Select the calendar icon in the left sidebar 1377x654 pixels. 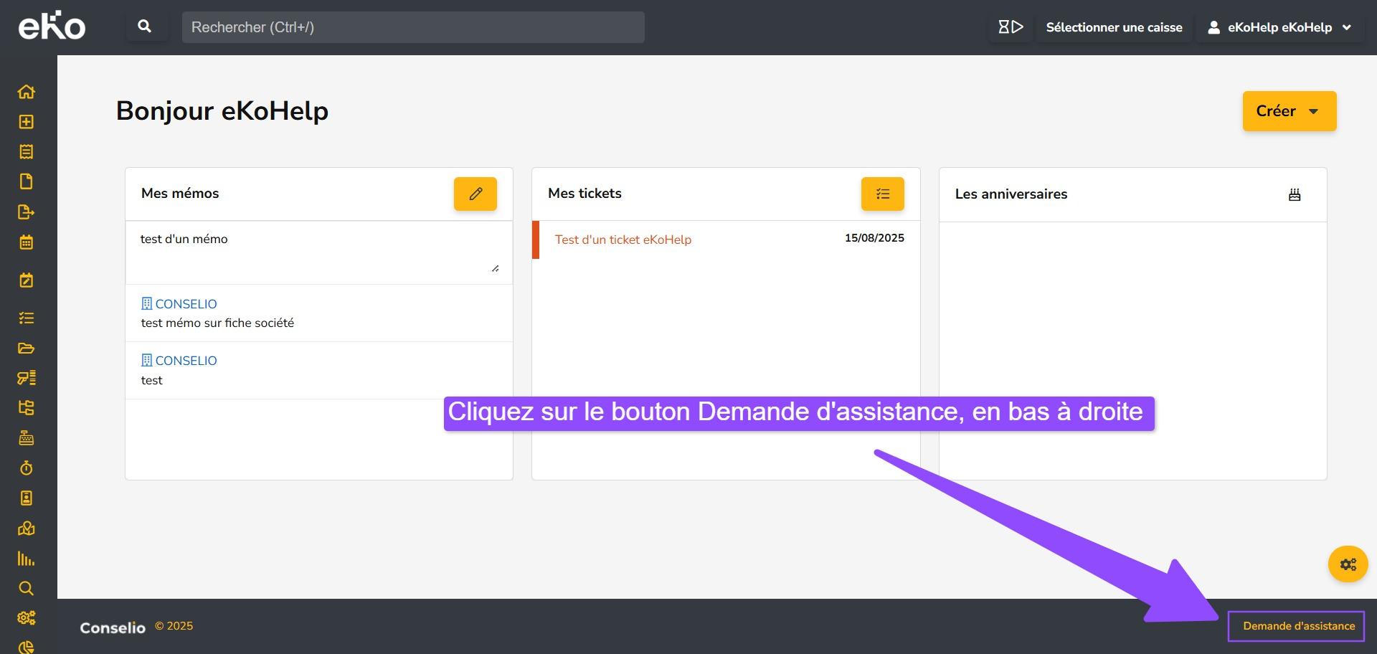pyautogui.click(x=27, y=242)
